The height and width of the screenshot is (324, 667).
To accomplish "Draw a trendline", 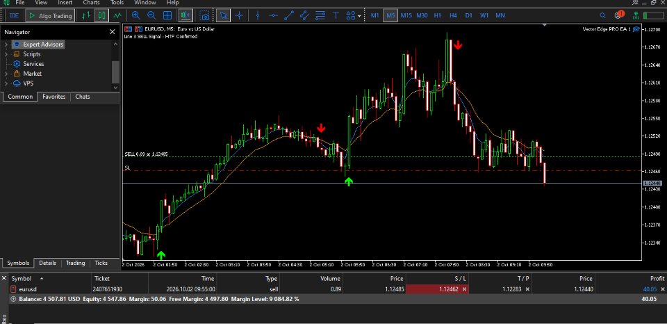I will point(289,16).
